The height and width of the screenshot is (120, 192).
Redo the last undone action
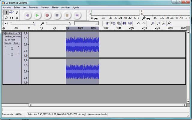coord(144,23)
